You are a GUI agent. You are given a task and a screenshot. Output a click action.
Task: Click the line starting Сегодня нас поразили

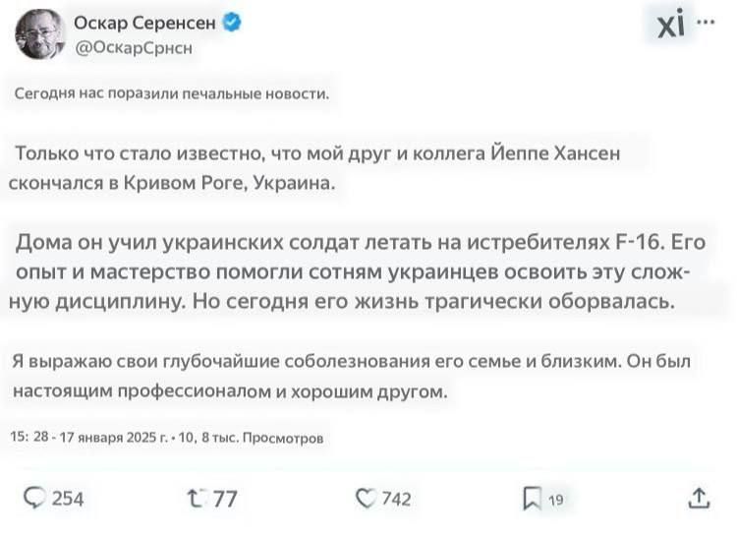click(172, 93)
